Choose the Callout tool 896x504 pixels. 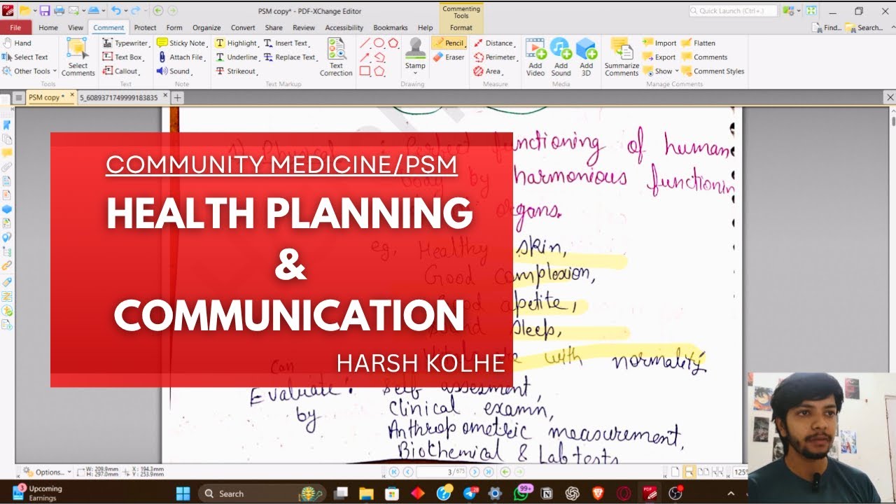[121, 71]
